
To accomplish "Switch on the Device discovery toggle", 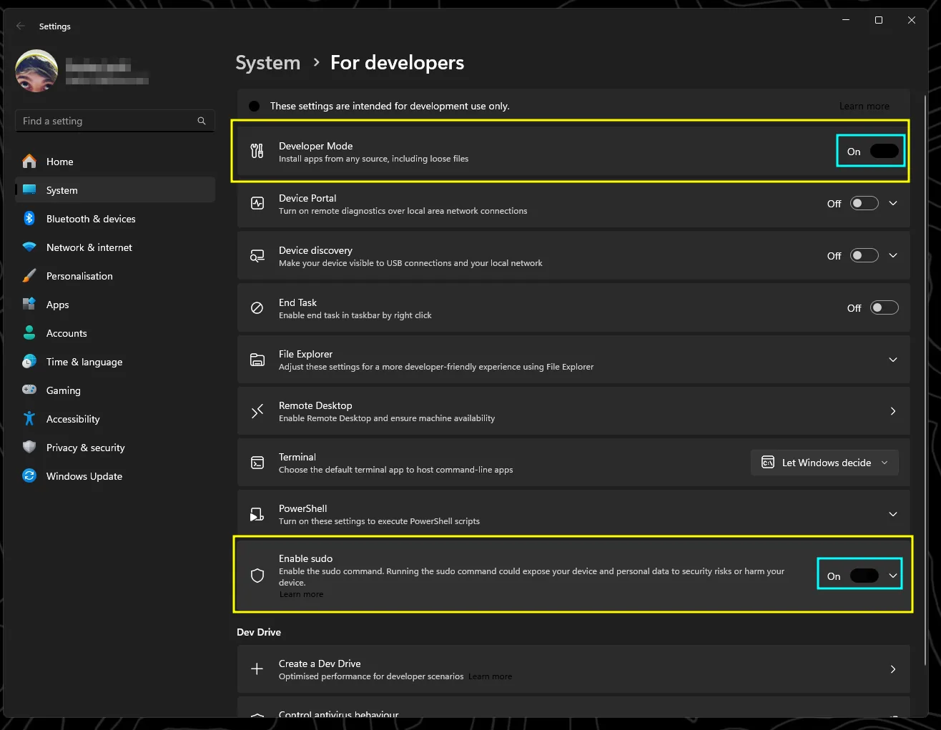I will (x=864, y=256).
